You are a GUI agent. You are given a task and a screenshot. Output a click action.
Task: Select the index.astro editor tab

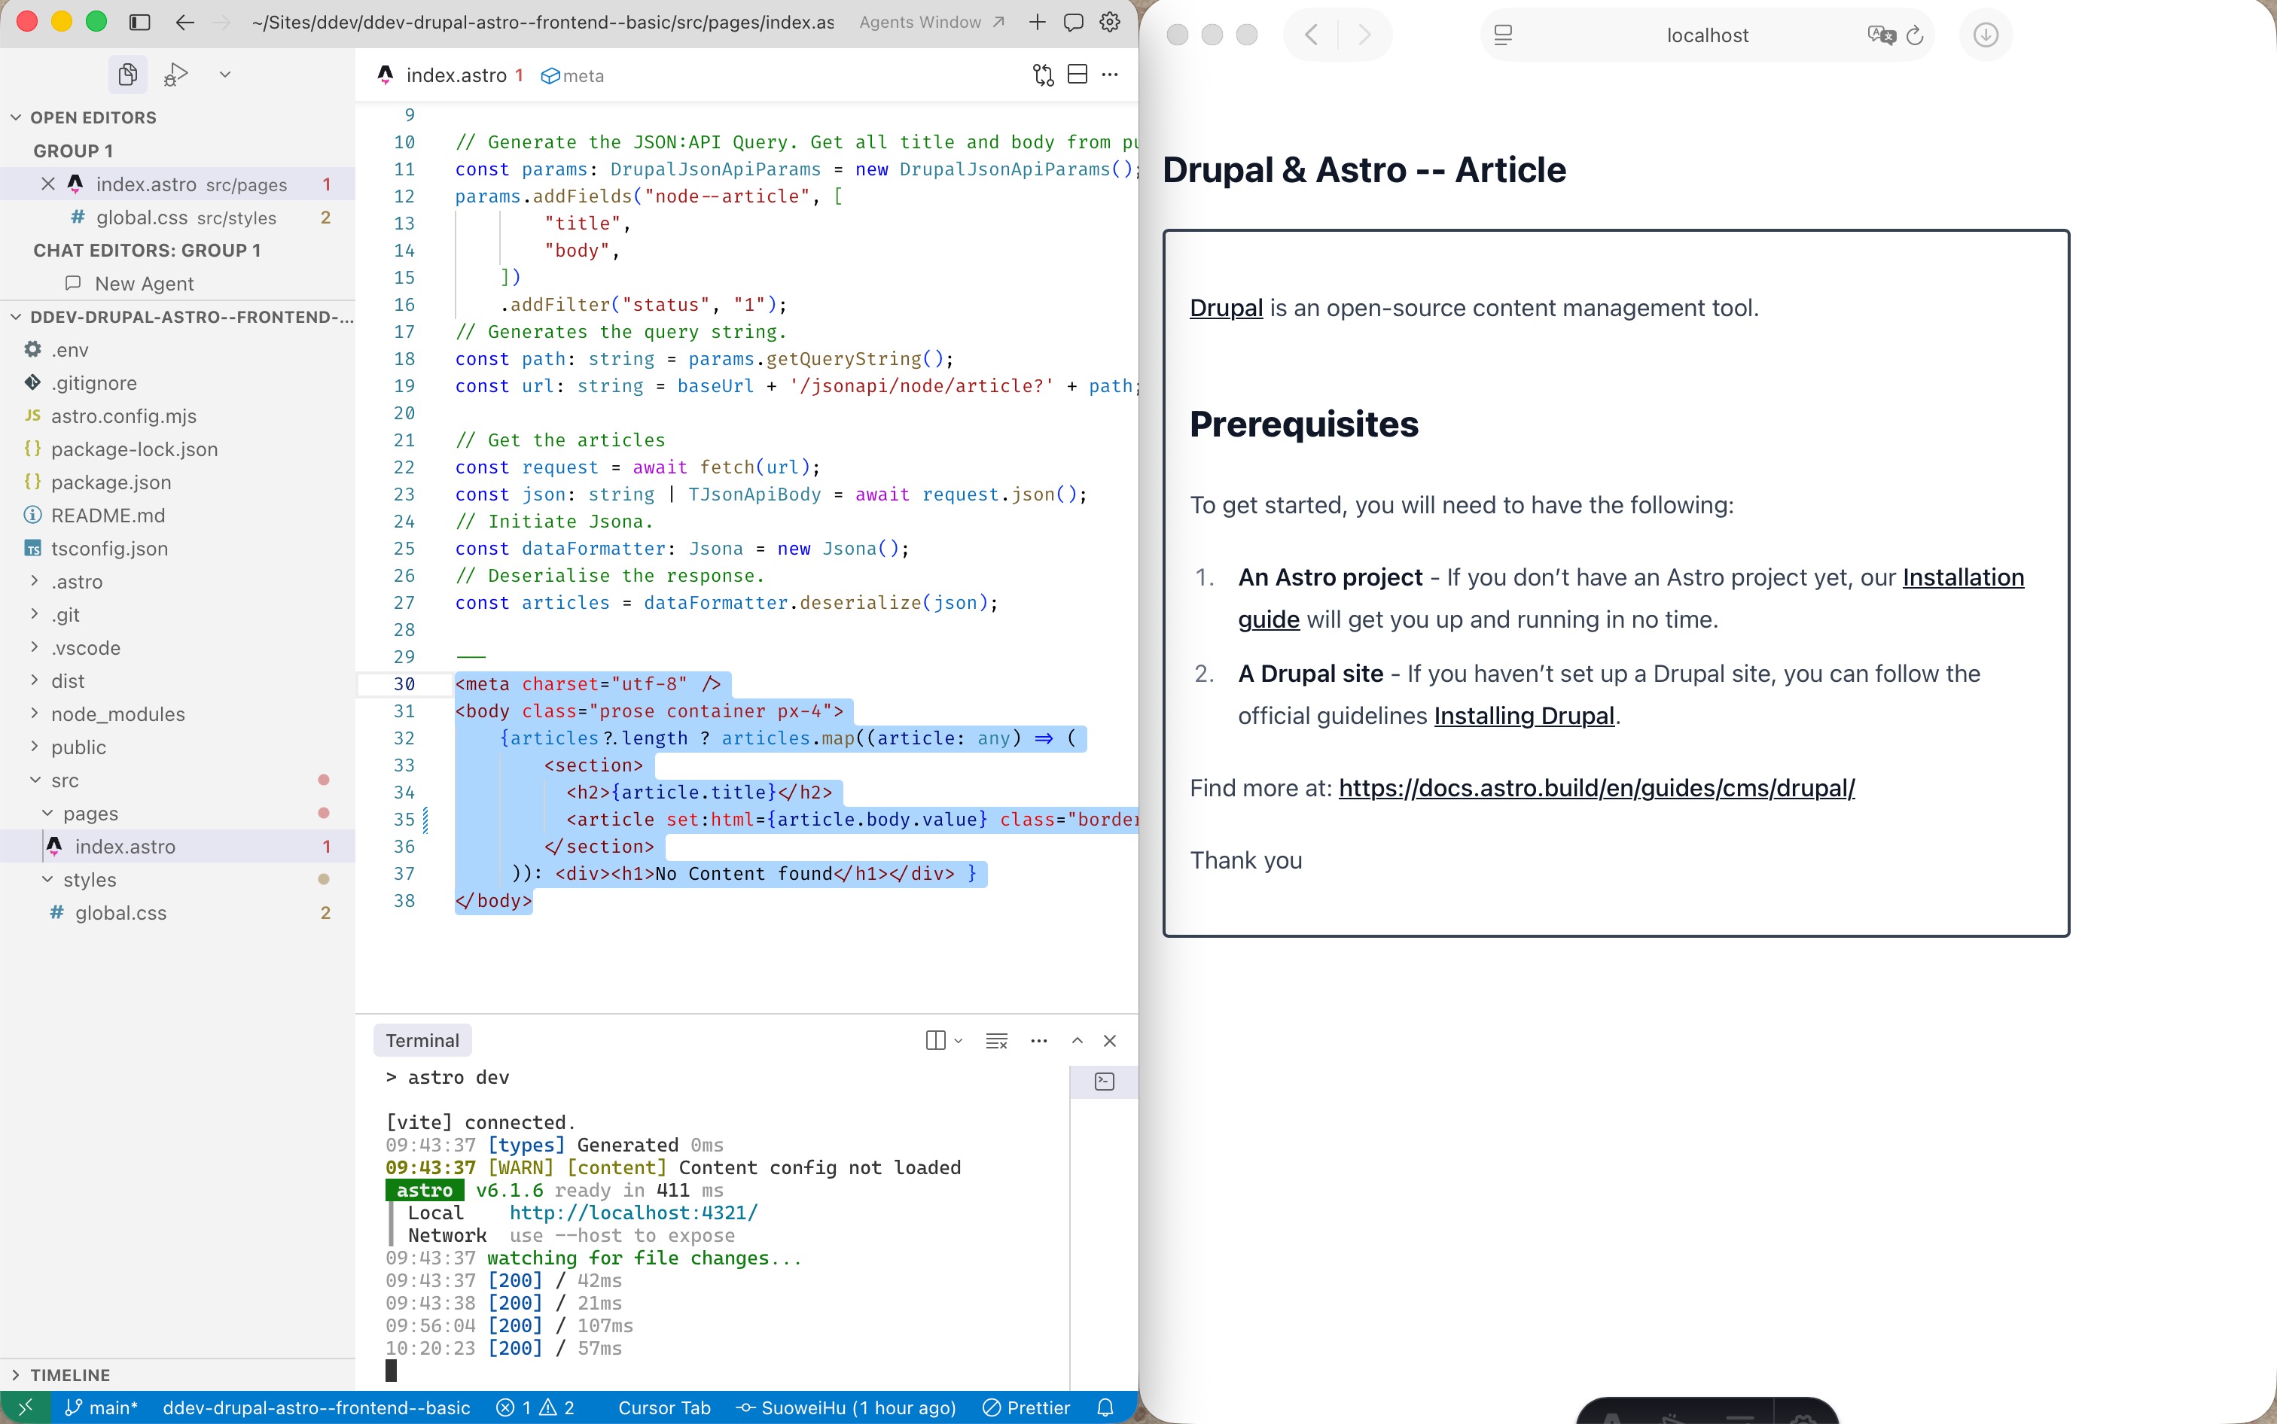pyautogui.click(x=456, y=75)
